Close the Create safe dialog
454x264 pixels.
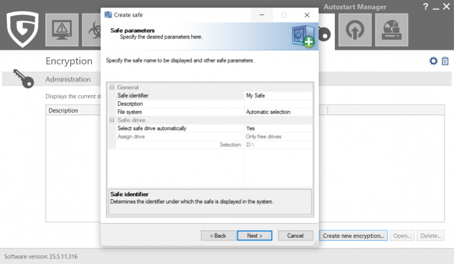click(307, 15)
